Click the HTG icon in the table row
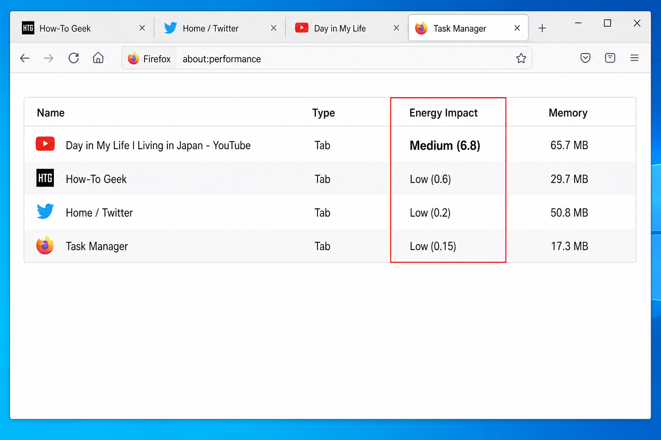Screen dimensions: 661x440 pos(45,178)
